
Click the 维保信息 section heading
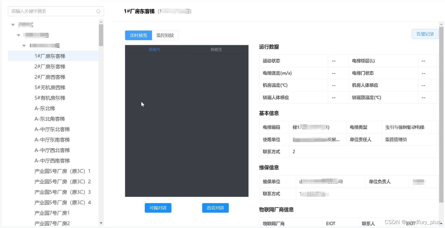269,168
